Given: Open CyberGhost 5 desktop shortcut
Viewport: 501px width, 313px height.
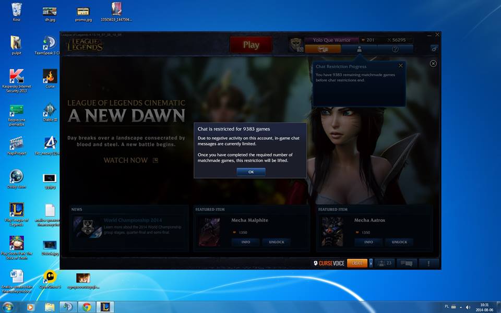Looking at the screenshot, I should (x=50, y=280).
